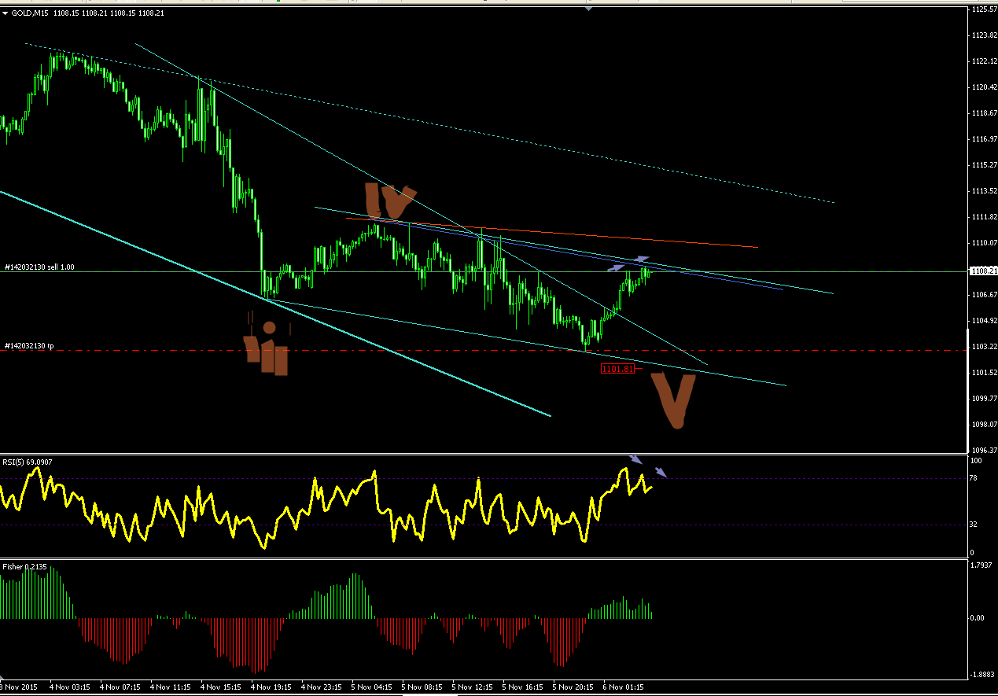
Task: Select the RSI(5) indicator label
Action: pyautogui.click(x=28, y=462)
